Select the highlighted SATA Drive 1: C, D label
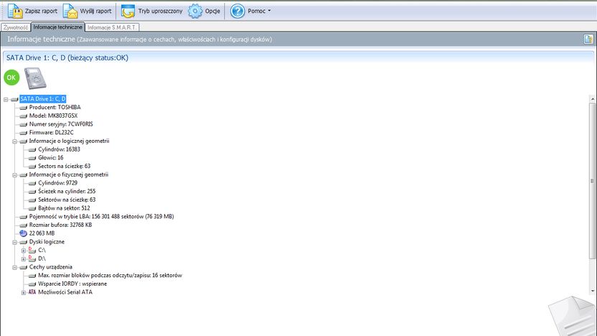The width and height of the screenshot is (597, 336). 43,99
